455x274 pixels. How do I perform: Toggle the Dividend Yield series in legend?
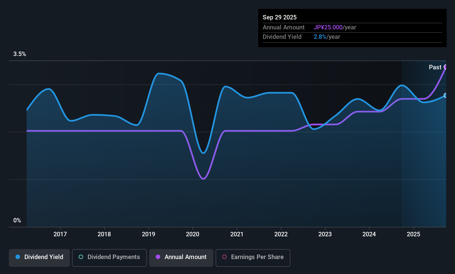click(39, 257)
